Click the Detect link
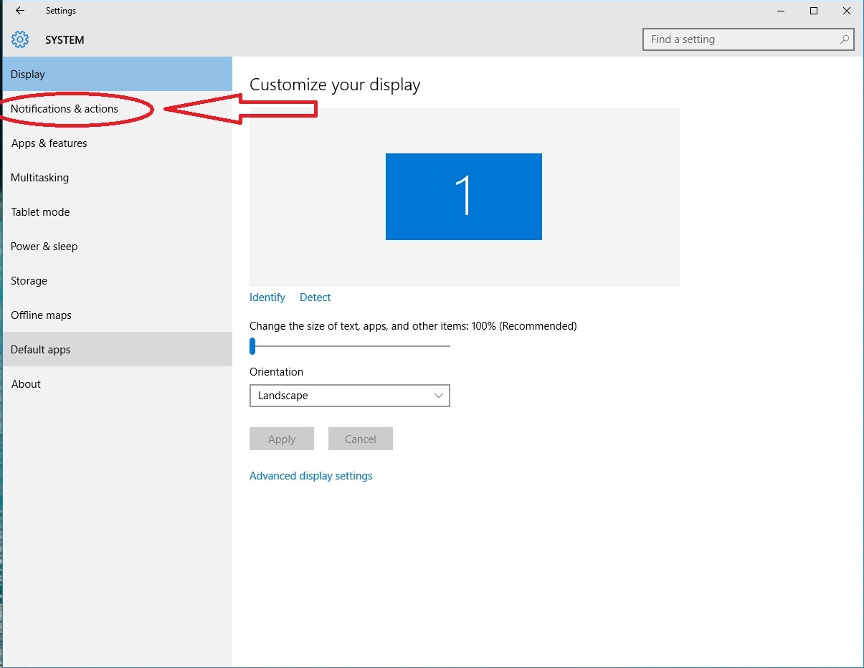The width and height of the screenshot is (864, 668). (315, 297)
